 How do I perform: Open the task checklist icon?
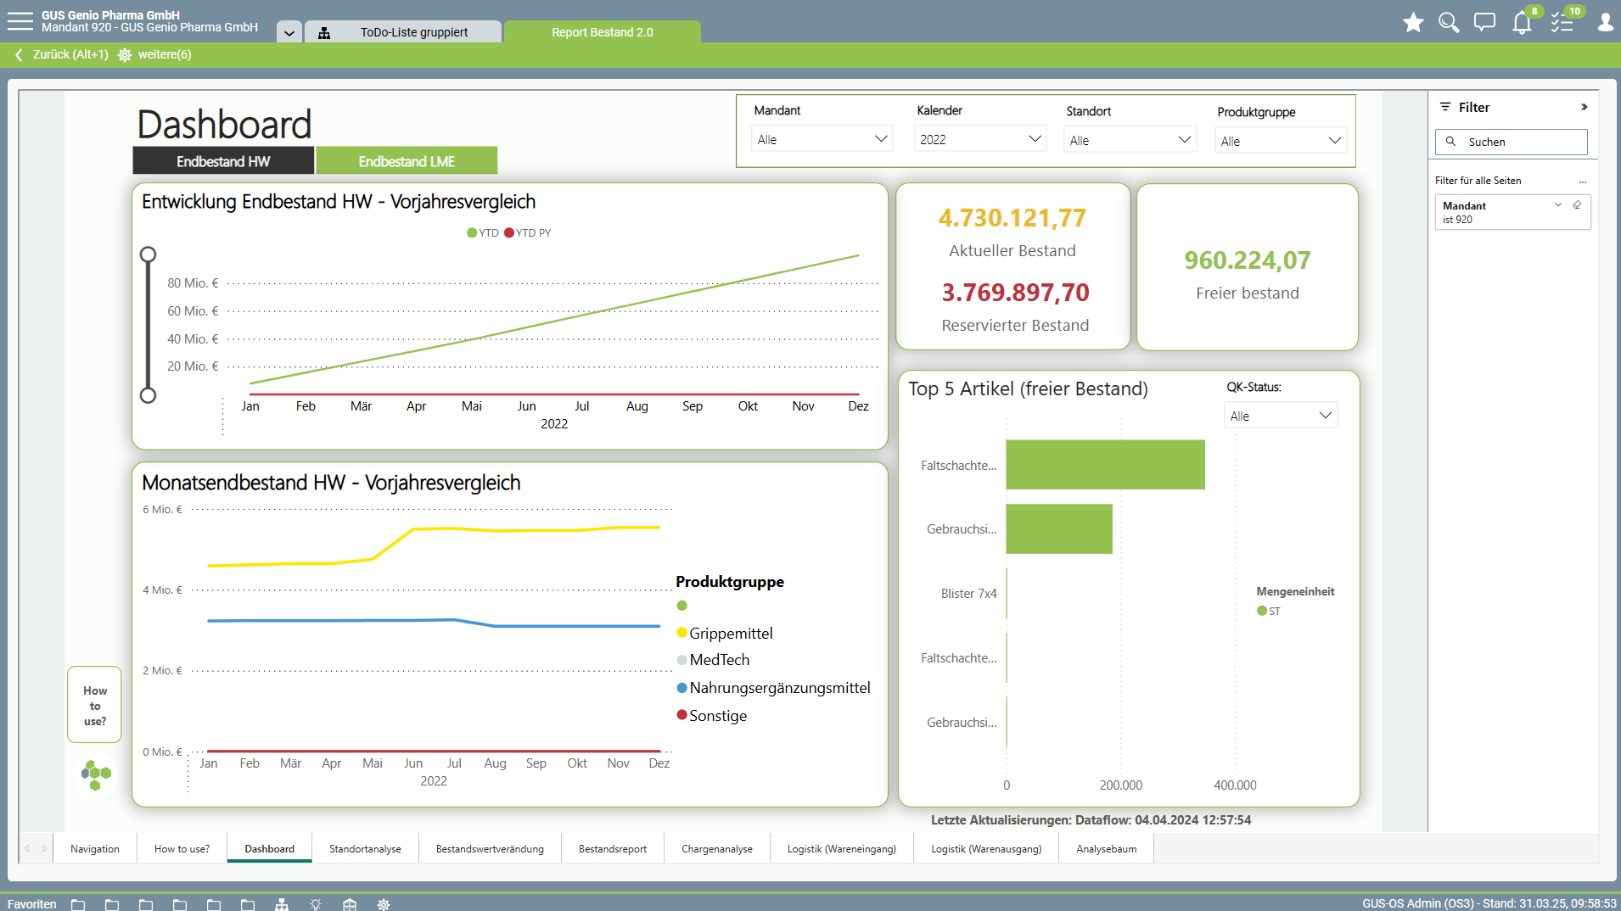1562,23
